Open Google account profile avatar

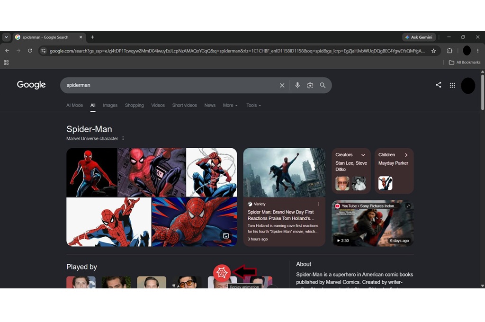click(468, 85)
